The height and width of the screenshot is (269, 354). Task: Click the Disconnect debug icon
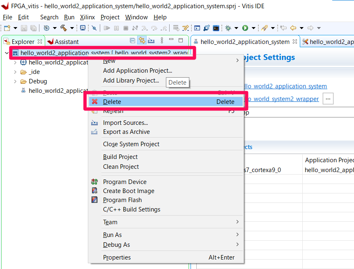point(135,28)
